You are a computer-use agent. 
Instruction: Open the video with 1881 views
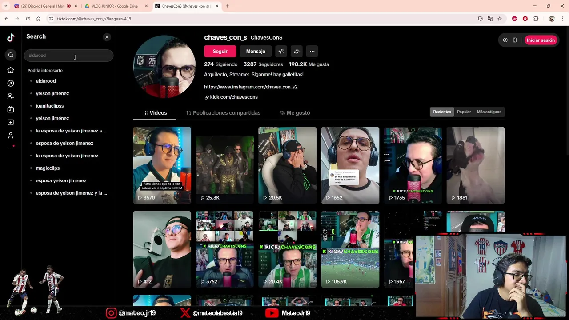click(476, 165)
